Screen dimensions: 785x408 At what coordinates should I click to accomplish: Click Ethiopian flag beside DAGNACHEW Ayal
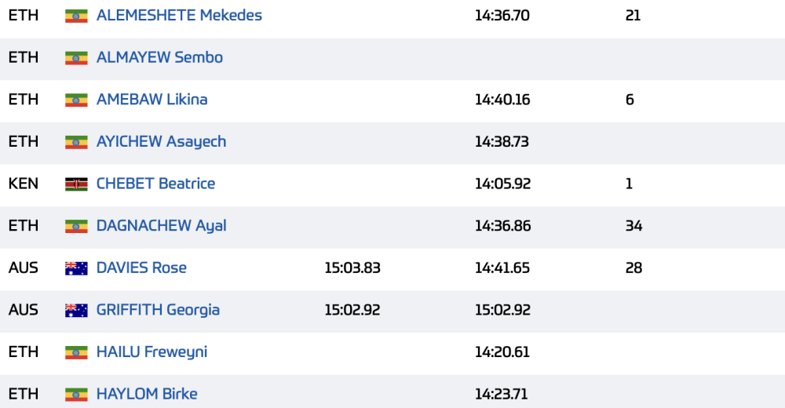pos(76,226)
